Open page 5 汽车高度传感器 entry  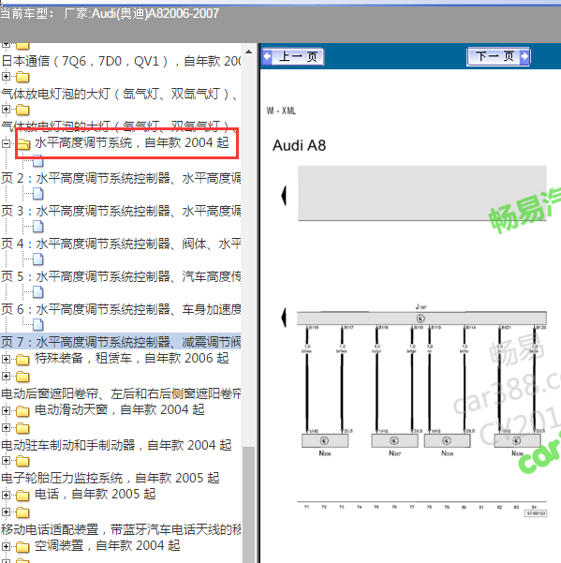121,276
